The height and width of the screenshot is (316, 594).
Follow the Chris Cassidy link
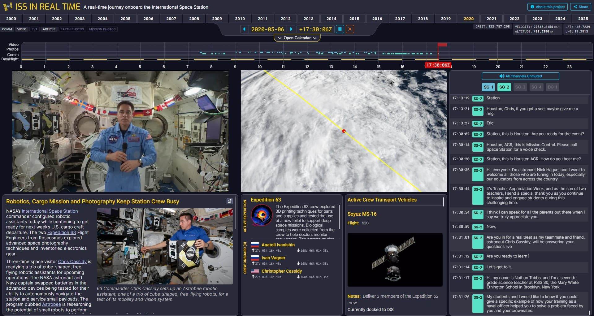pos(72,262)
